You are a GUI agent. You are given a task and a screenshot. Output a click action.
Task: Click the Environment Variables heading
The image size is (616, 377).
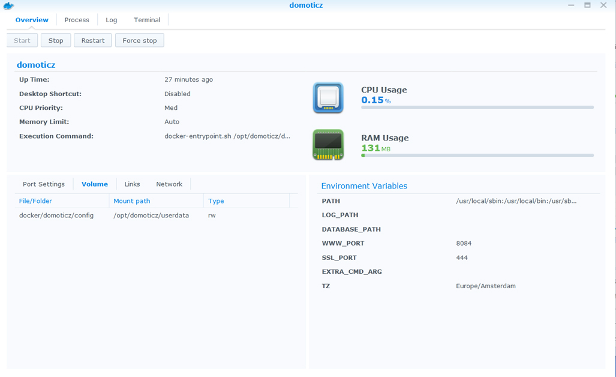[364, 186]
